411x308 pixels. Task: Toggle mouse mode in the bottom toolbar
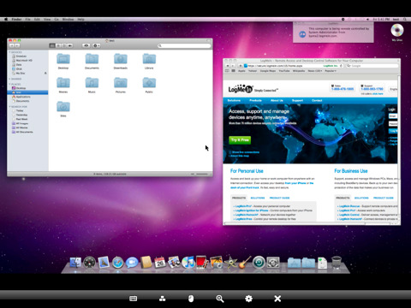click(x=191, y=299)
